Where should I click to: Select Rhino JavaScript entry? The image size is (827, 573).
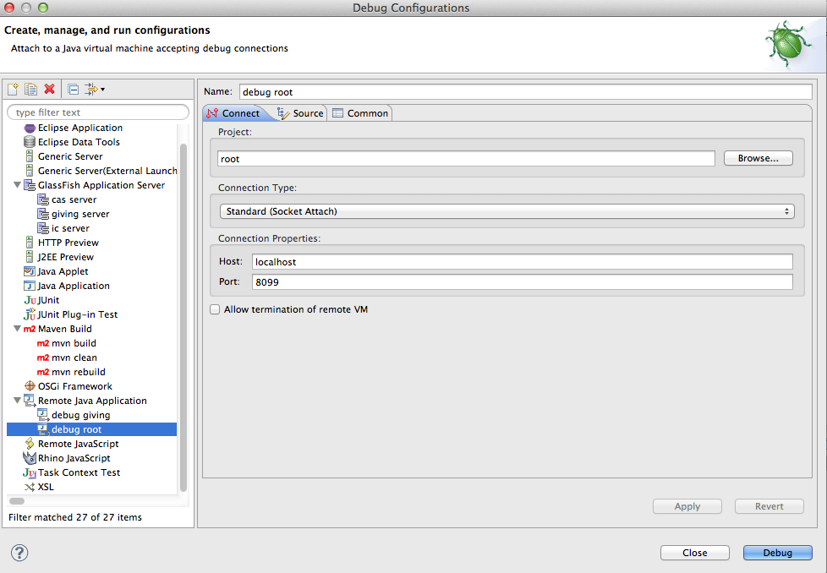pyautogui.click(x=74, y=458)
